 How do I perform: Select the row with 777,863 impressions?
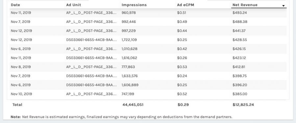pos(148,67)
